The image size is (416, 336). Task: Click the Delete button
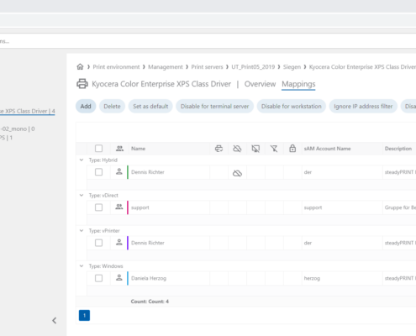tap(112, 106)
